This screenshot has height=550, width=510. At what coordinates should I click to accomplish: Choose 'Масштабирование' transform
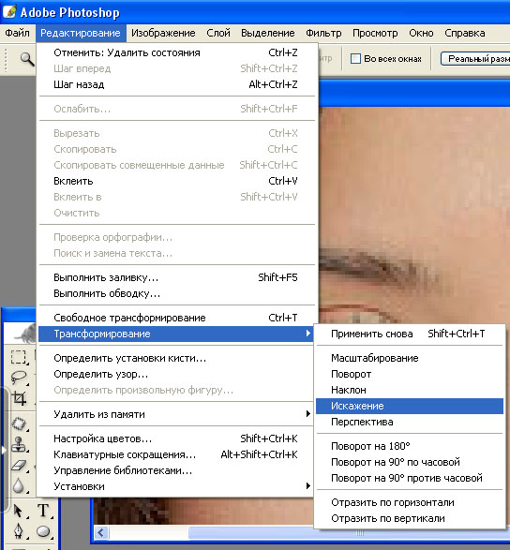pos(410,358)
